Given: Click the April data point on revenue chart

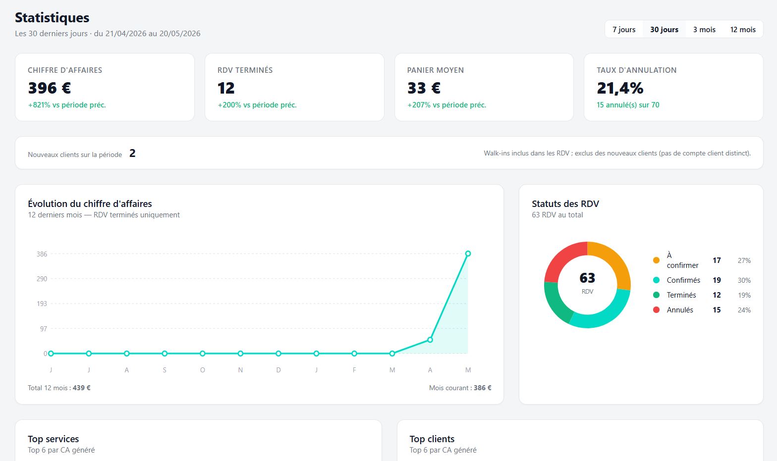Looking at the screenshot, I should point(430,340).
